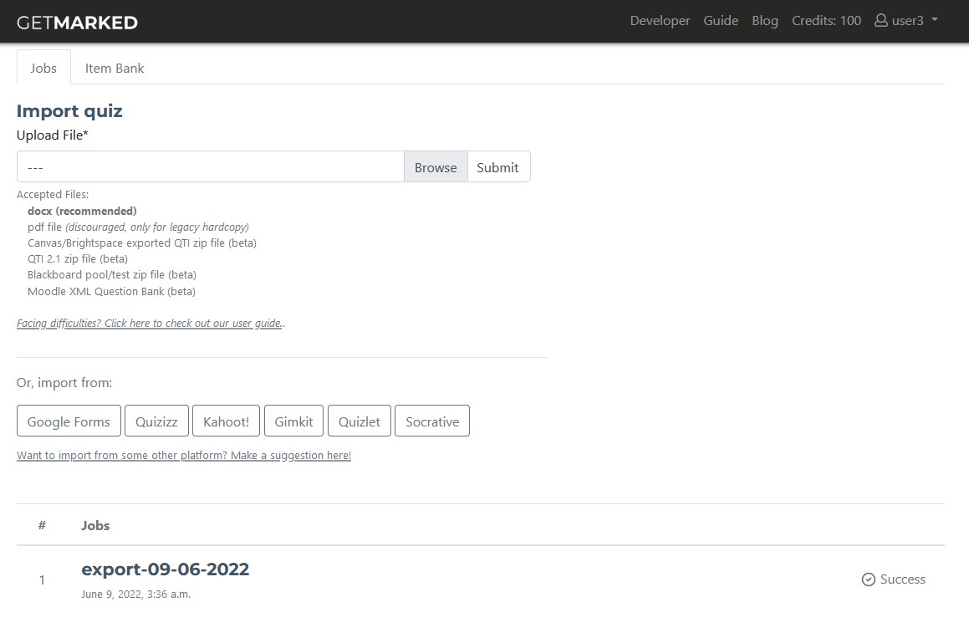Import from Google Forms
Image resolution: width=969 pixels, height=633 pixels.
pos(69,421)
